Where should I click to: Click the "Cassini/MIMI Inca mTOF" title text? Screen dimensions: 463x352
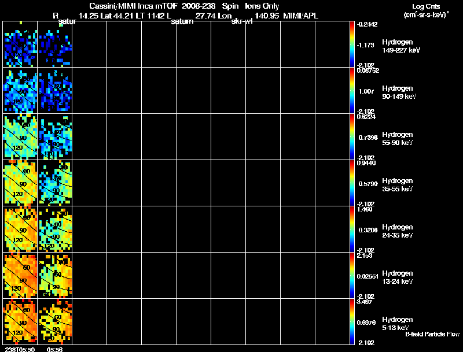pos(133,6)
